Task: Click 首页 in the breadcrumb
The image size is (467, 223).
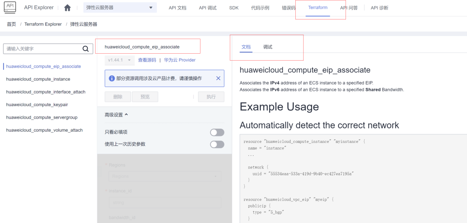Action: (x=11, y=24)
